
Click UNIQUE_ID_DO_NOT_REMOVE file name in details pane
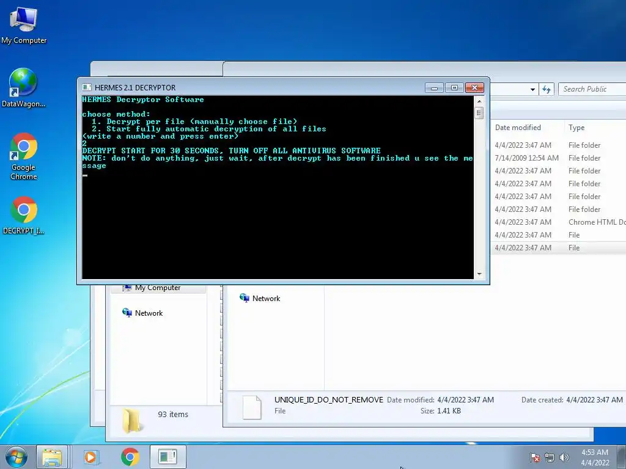328,399
